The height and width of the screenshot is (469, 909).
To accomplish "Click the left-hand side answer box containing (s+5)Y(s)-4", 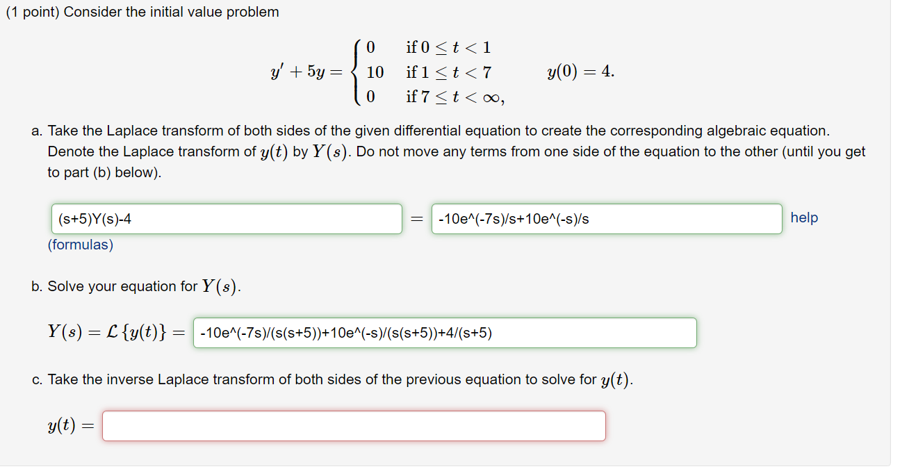I will pyautogui.click(x=226, y=218).
